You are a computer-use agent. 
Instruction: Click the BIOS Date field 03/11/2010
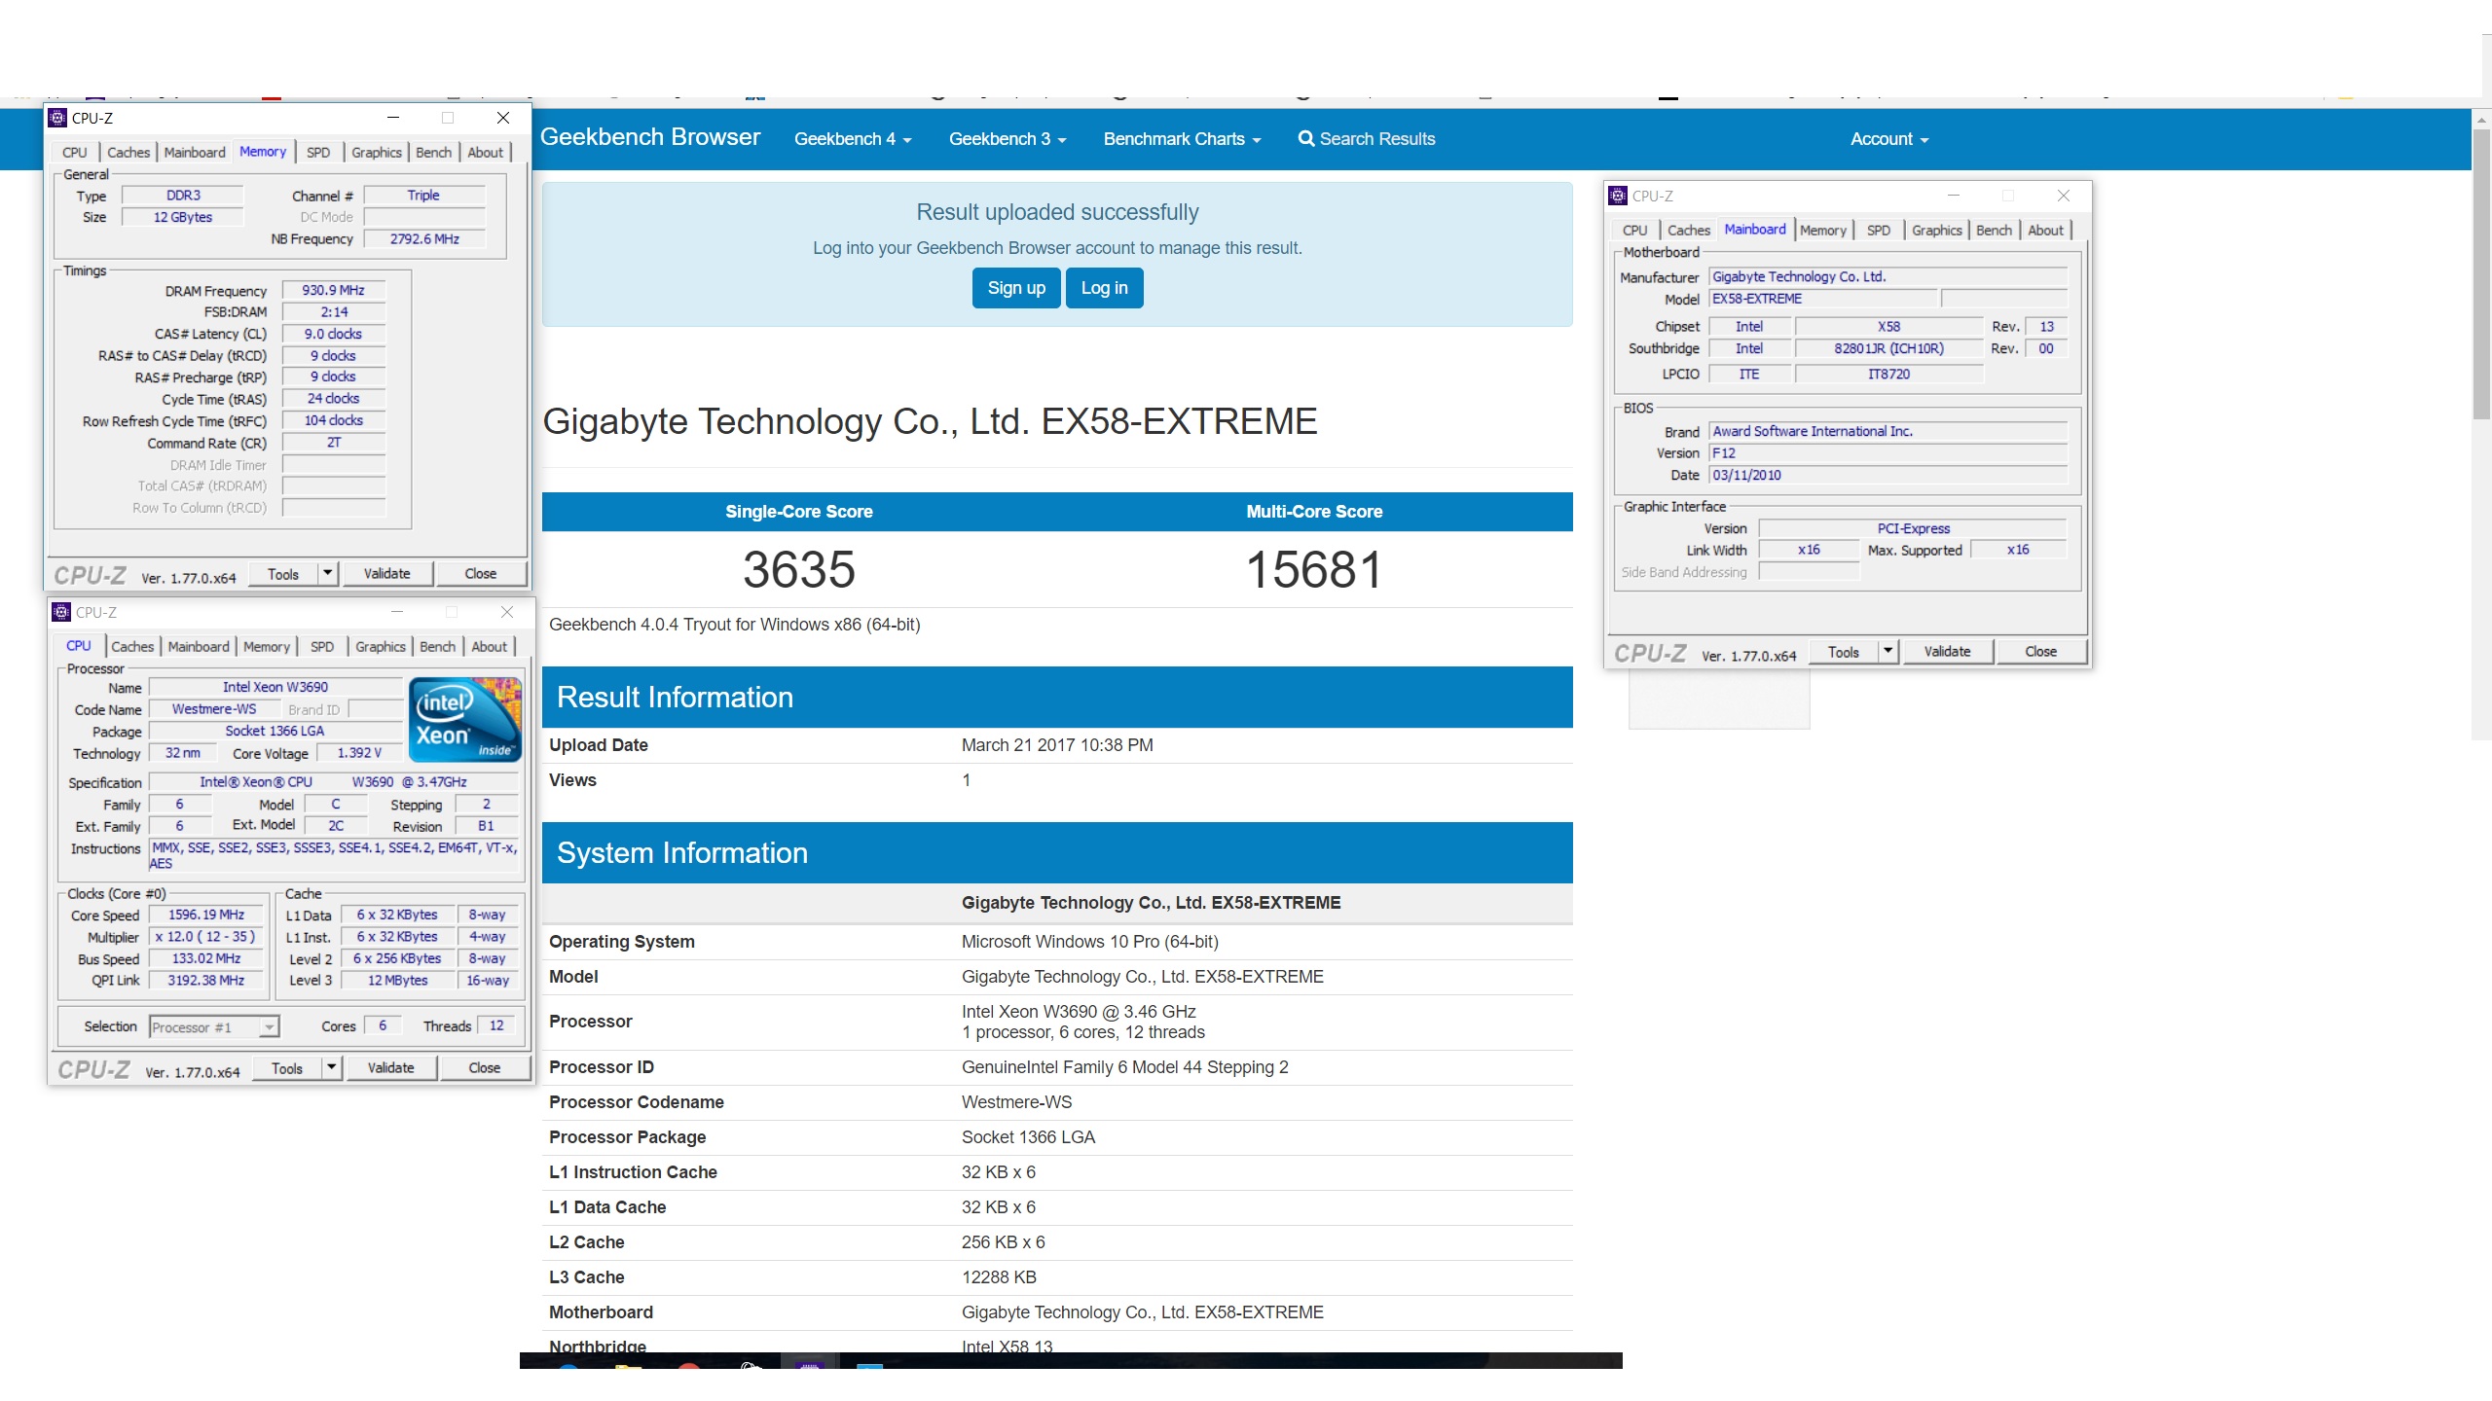(1888, 475)
